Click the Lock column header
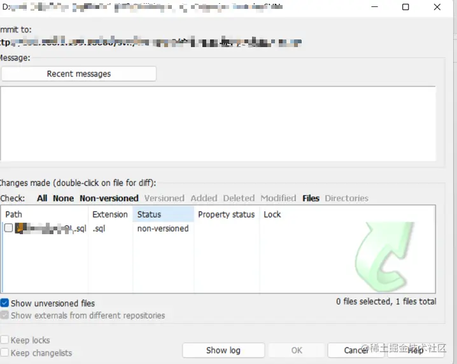Image resolution: width=457 pixels, height=364 pixels. click(272, 214)
